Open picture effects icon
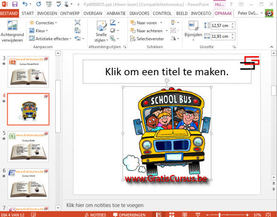This screenshot has height=217, width=277. tap(112, 31)
